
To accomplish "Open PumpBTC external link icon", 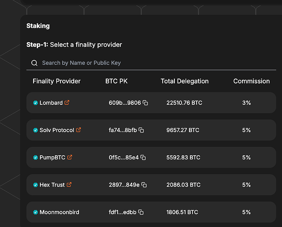I will [x=70, y=157].
